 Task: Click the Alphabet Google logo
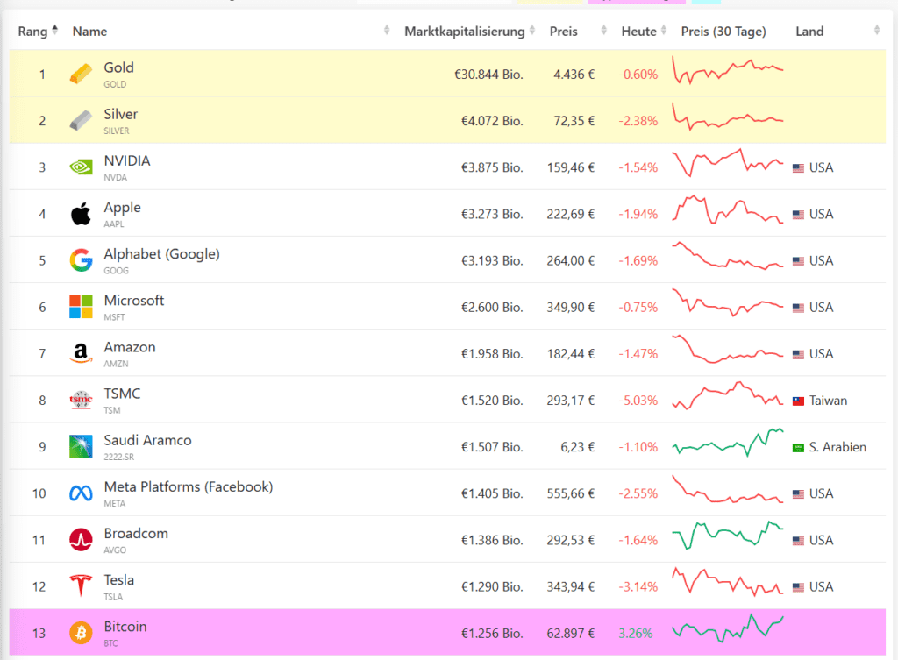point(81,260)
